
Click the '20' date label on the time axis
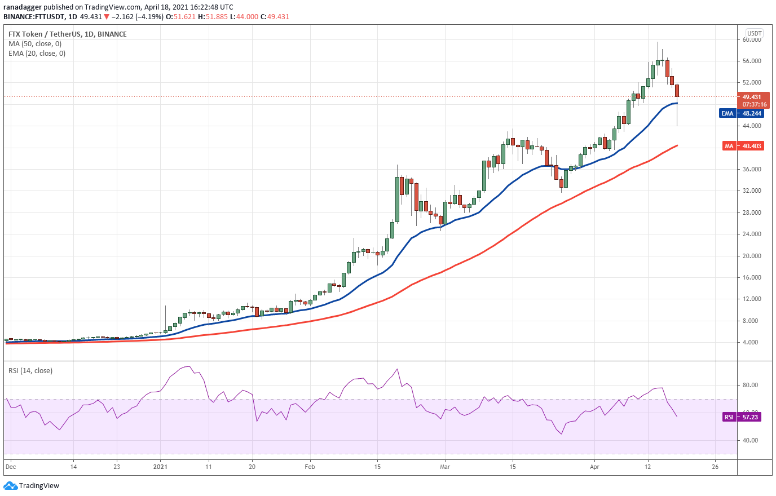point(252,467)
